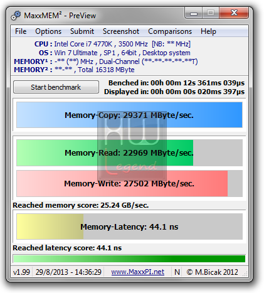The height and width of the screenshot is (293, 264).
Task: Click the green progress bar at bottom
Action: click(129, 258)
